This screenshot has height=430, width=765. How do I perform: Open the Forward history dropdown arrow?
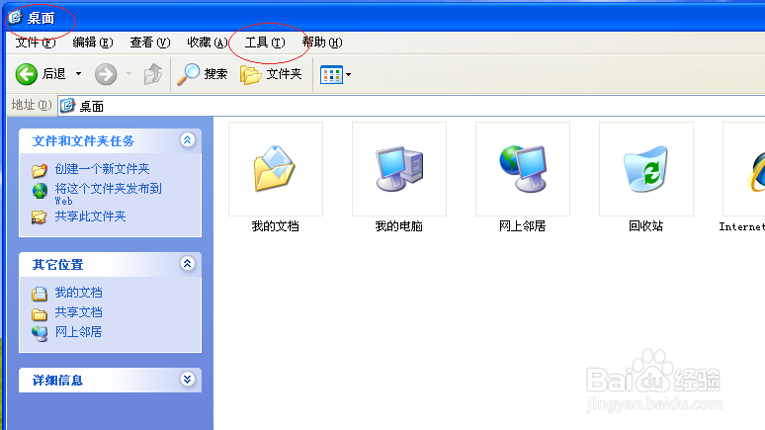pyautogui.click(x=128, y=74)
